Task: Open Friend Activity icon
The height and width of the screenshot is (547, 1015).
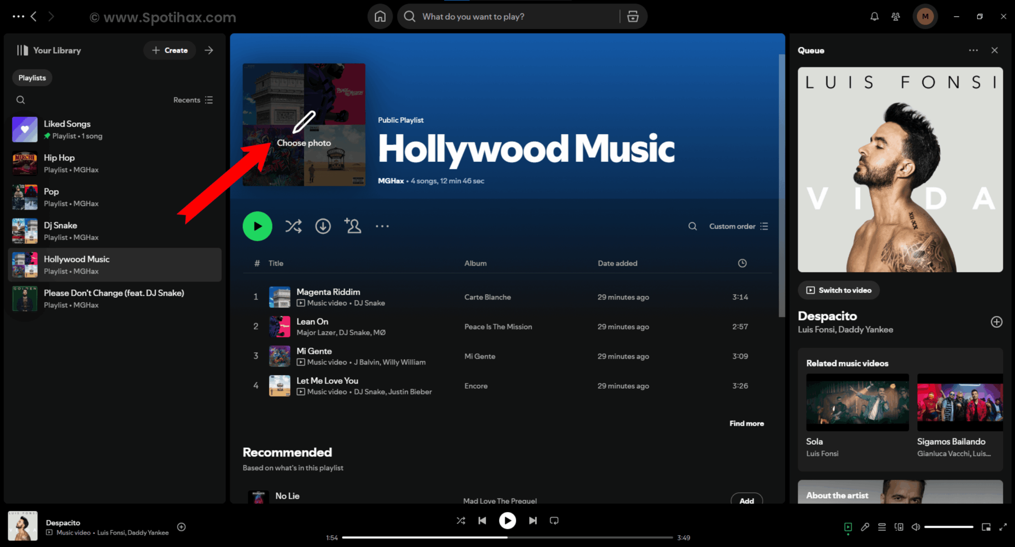Action: coord(896,17)
